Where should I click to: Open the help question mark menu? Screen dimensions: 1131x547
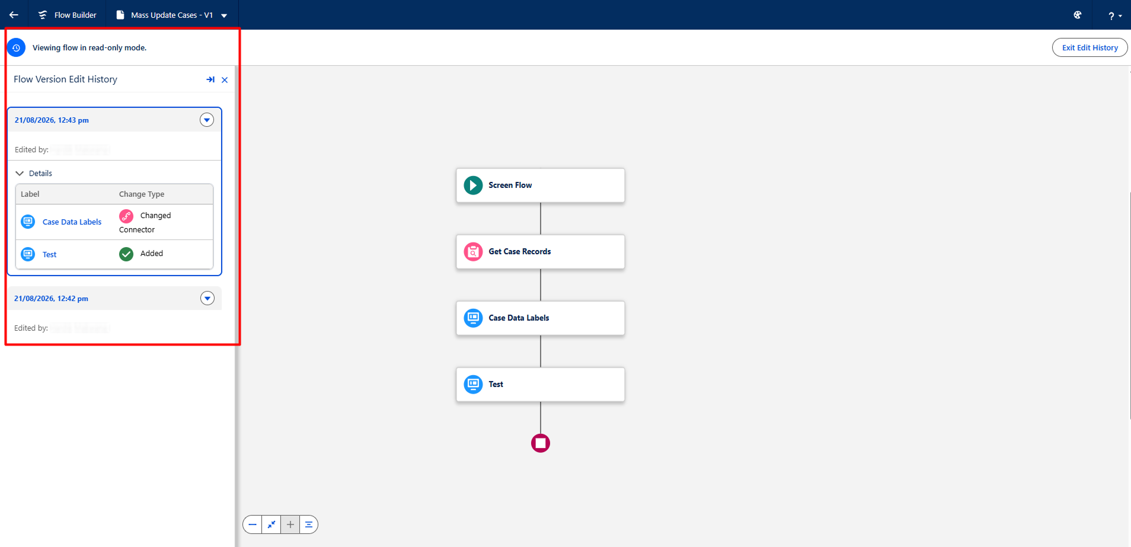click(x=1114, y=15)
